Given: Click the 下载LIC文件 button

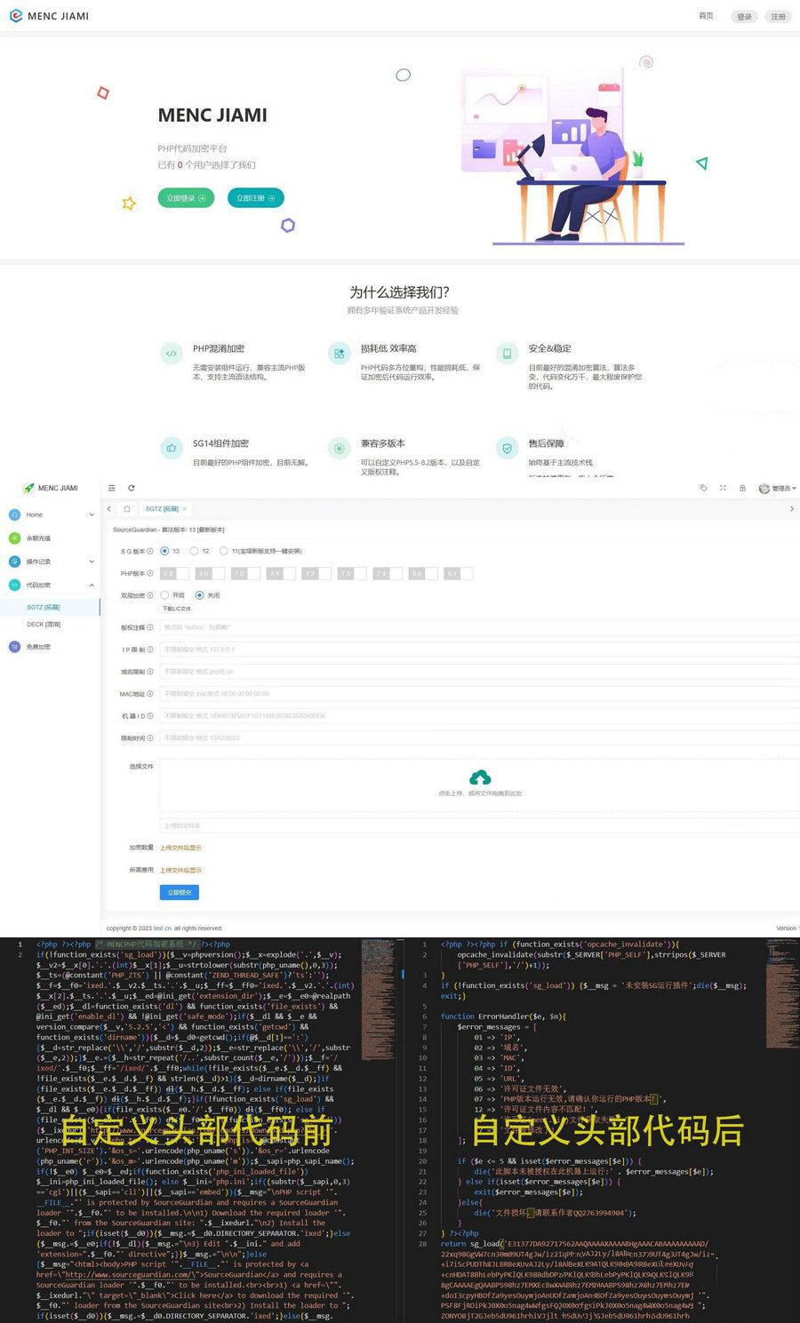Looking at the screenshot, I should (177, 607).
